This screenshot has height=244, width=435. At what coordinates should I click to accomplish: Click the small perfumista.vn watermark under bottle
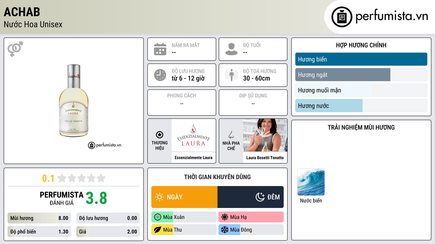coord(105,145)
